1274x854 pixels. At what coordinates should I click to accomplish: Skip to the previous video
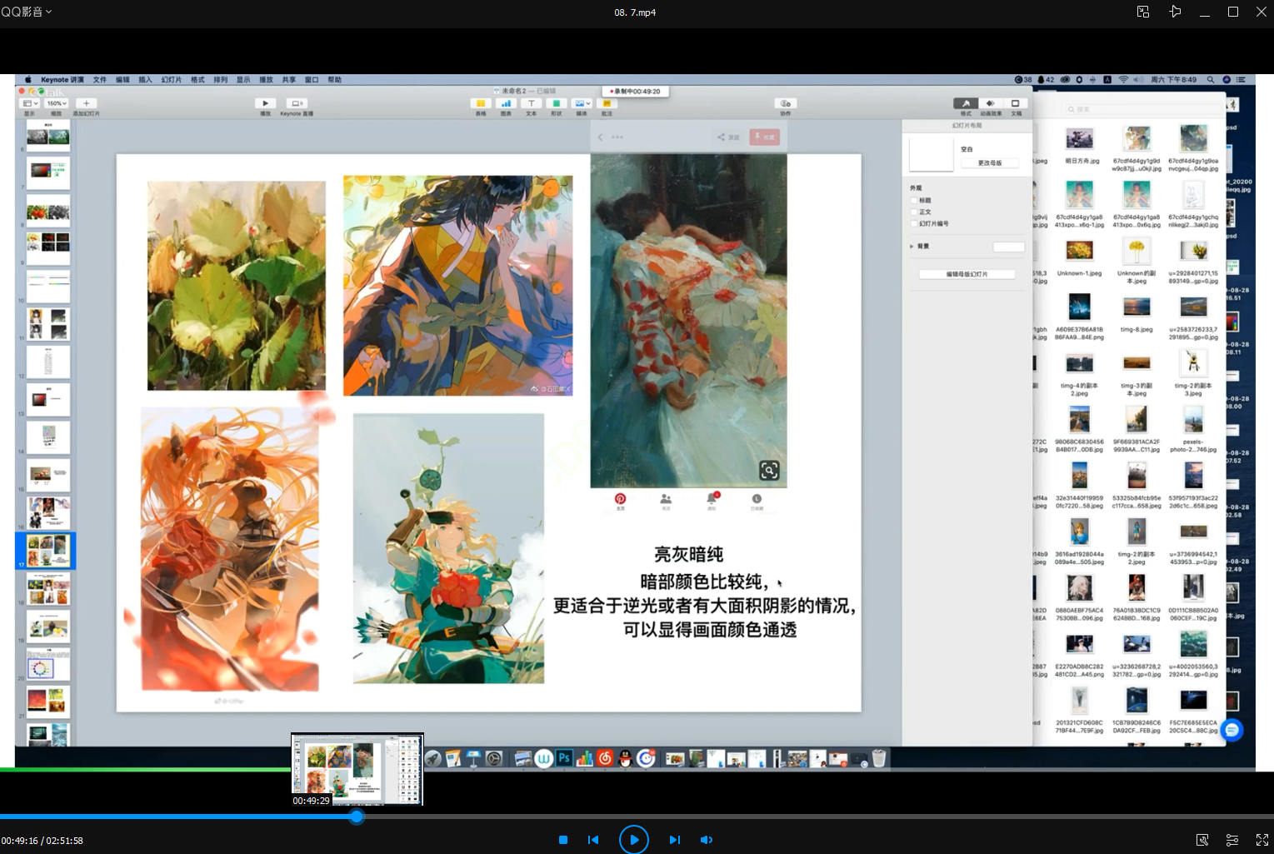pyautogui.click(x=593, y=840)
